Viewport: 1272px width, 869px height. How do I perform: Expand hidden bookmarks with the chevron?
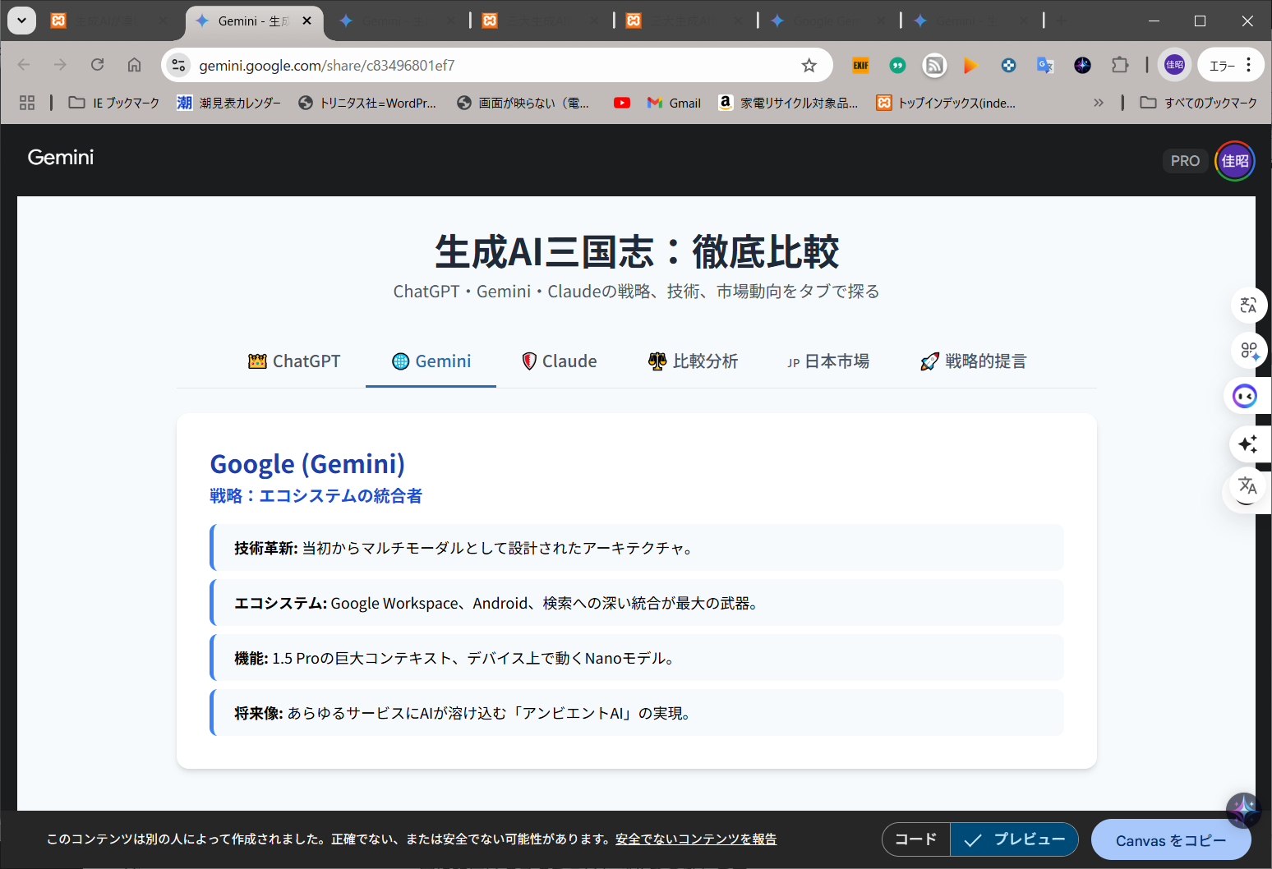click(1098, 103)
